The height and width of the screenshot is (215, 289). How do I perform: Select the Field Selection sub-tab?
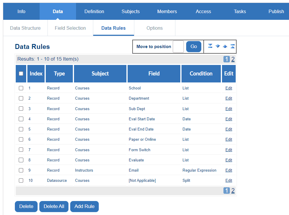click(x=70, y=28)
